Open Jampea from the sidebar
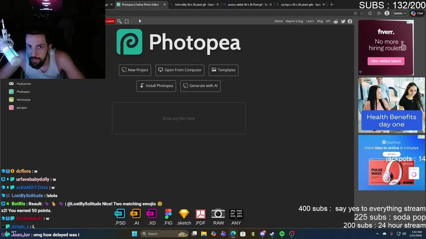 pyautogui.click(x=22, y=108)
